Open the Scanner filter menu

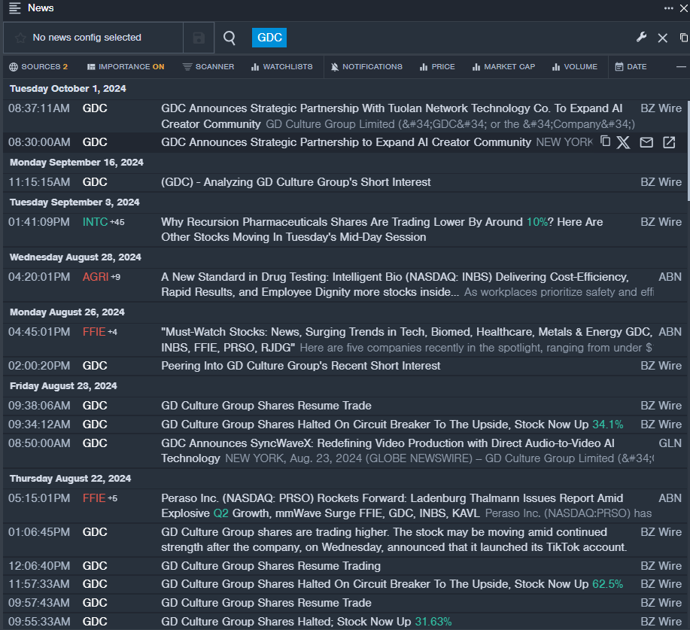click(208, 67)
